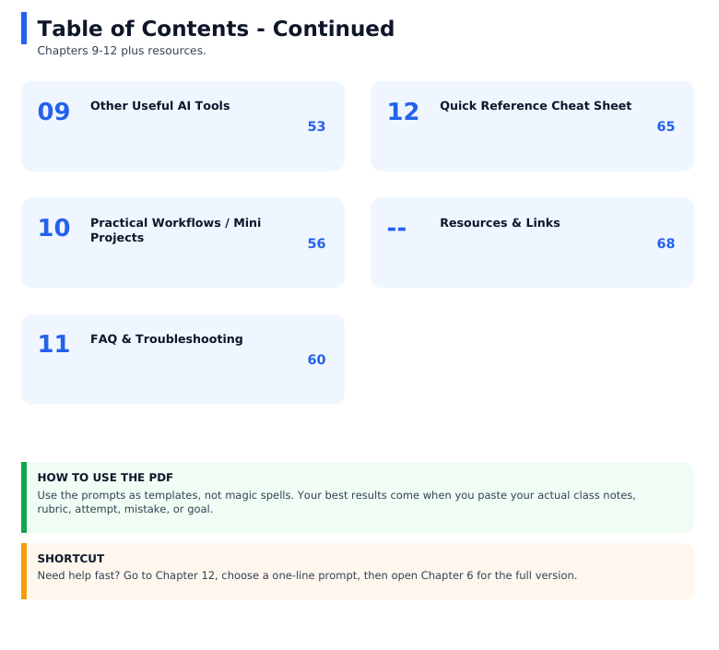Go to page 68
The image size is (719, 650).
(x=666, y=243)
